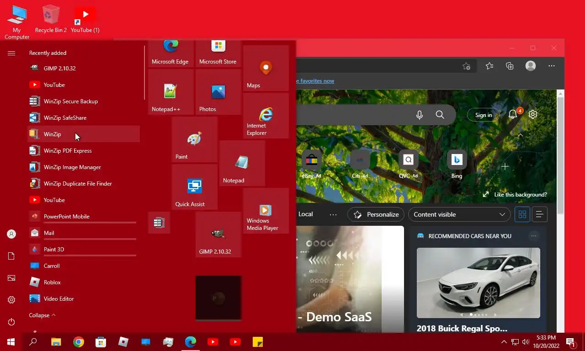The height and width of the screenshot is (351, 585).
Task: Open Edge notifications bell
Action: pyautogui.click(x=513, y=114)
